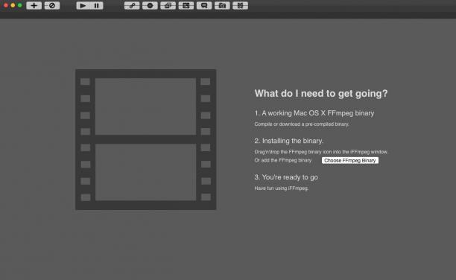Click the heading 'What do I need to get going?'

pos(321,93)
